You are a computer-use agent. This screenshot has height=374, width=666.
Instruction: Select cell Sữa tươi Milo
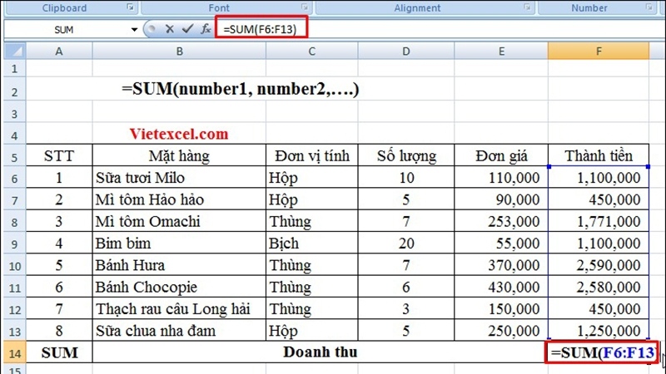click(x=179, y=177)
